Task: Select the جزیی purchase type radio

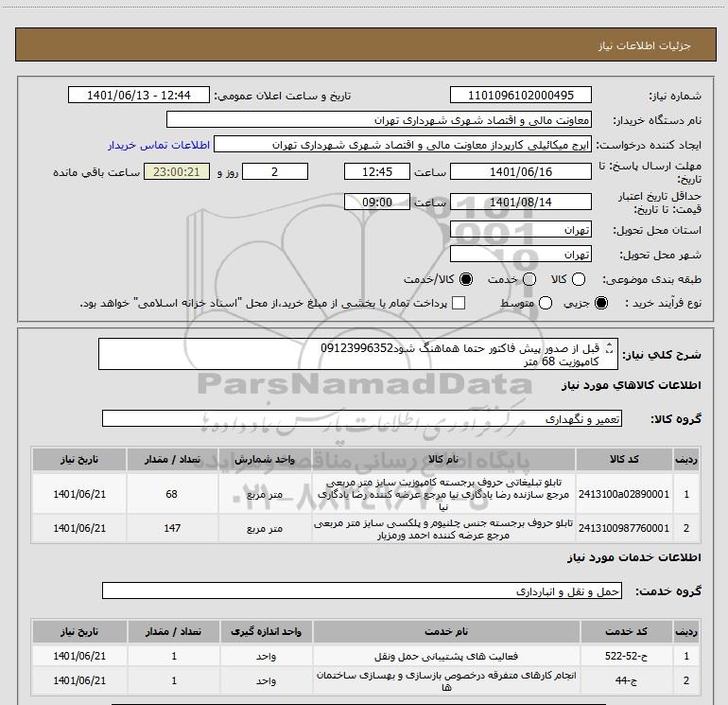Action: coord(601,303)
